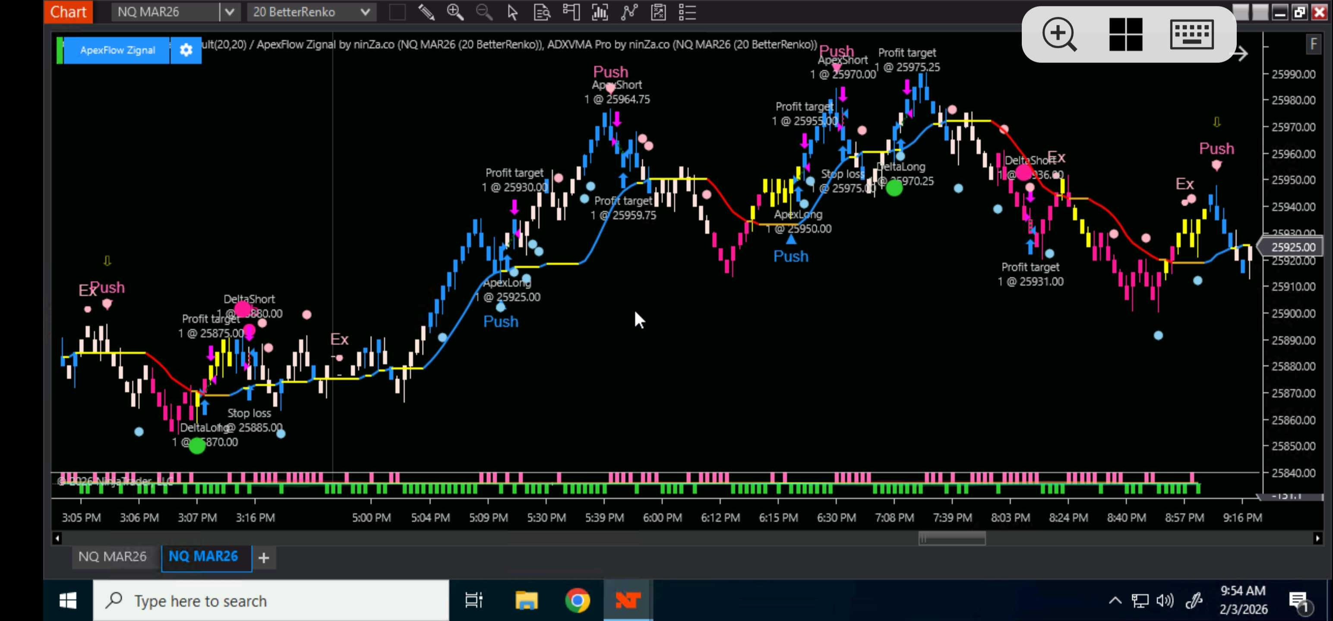The height and width of the screenshot is (621, 1333).
Task: Open the chart Properties list icon
Action: (687, 12)
